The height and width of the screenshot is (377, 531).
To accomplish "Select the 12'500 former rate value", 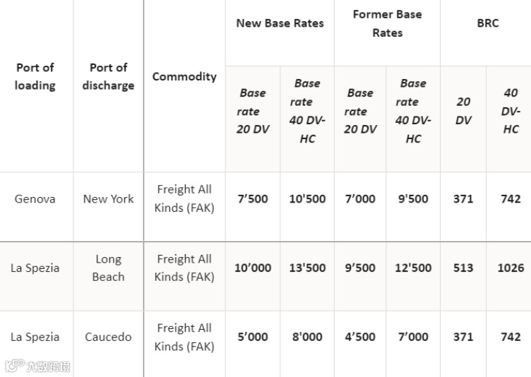I will (413, 268).
